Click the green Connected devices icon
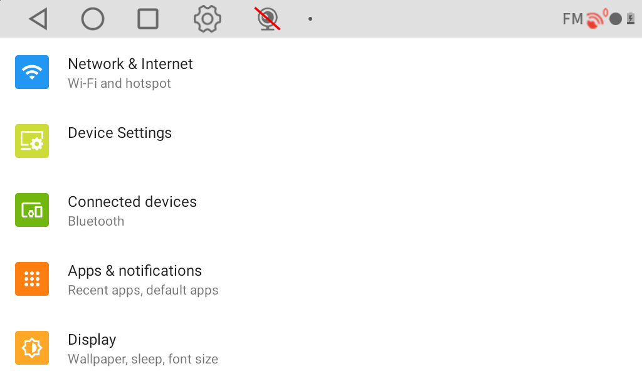Viewport: 642px width, 376px height. [x=32, y=210]
